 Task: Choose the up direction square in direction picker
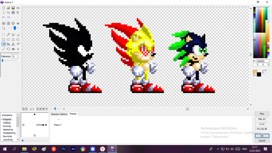pos(35,114)
